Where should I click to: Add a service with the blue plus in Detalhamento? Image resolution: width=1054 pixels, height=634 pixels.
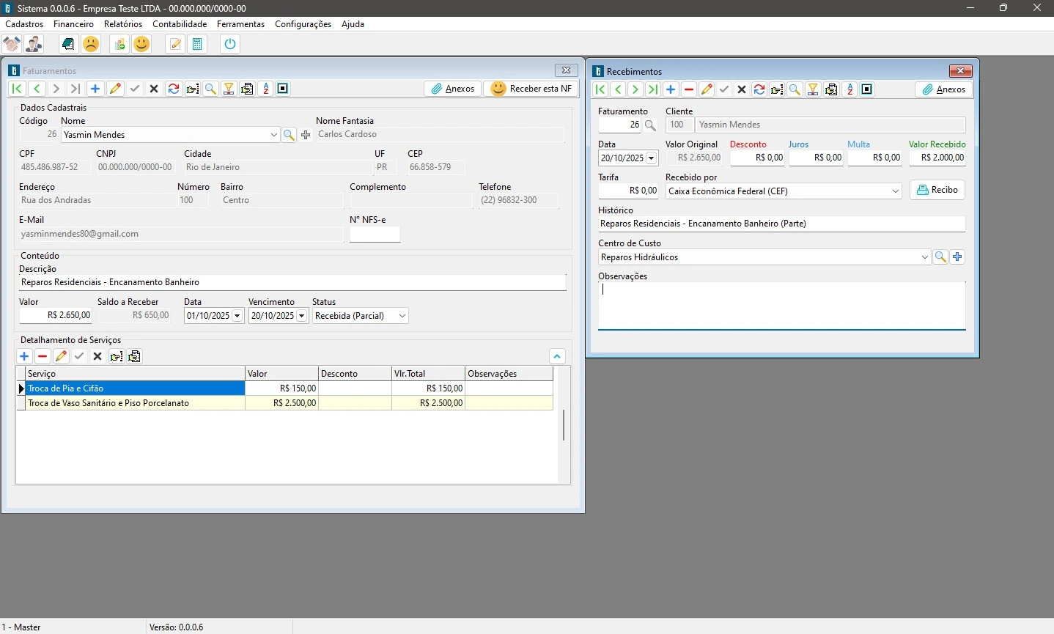pyautogui.click(x=24, y=356)
